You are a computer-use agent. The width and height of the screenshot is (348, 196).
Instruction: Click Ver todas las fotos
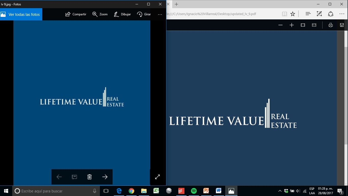[x=21, y=14]
